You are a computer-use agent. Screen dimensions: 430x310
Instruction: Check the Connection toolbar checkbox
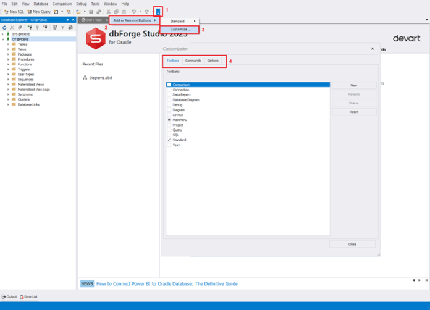[169, 90]
